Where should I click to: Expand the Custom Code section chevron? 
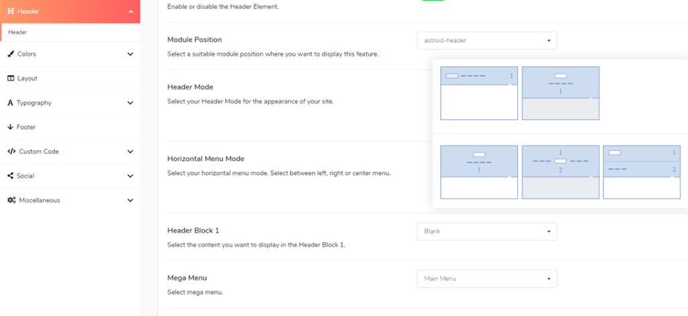click(x=130, y=152)
